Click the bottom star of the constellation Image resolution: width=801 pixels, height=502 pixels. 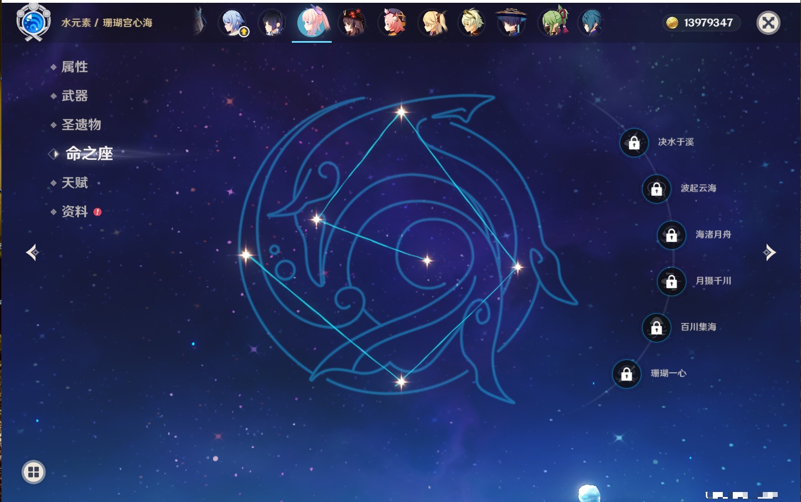(x=401, y=381)
